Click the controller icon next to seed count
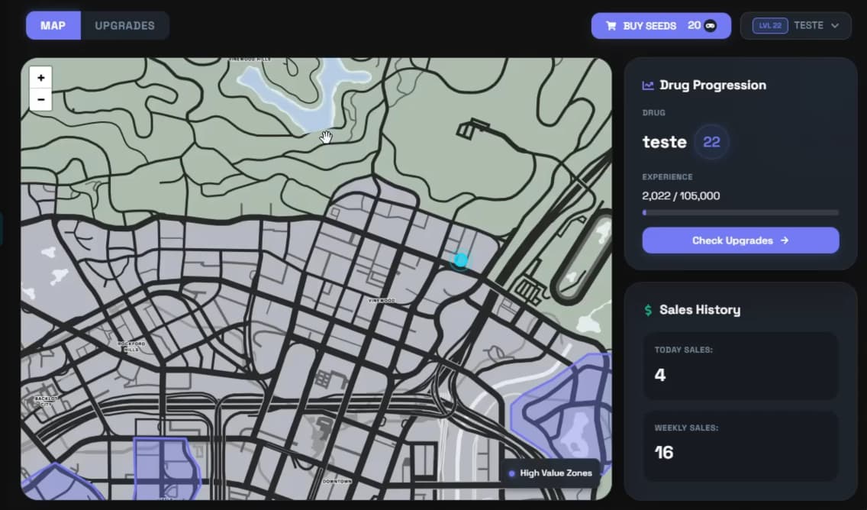867x510 pixels. [711, 24]
